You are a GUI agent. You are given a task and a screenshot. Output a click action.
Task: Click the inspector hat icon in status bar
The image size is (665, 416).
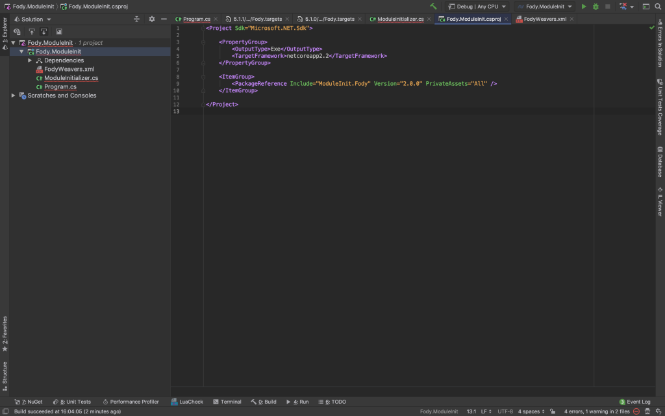[647, 411]
